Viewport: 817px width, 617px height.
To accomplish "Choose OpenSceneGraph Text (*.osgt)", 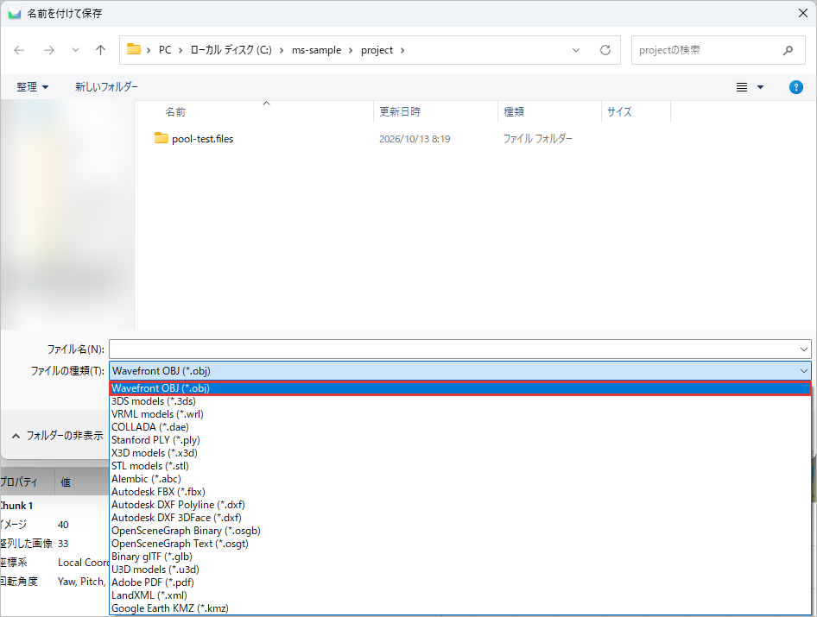I will 460,544.
